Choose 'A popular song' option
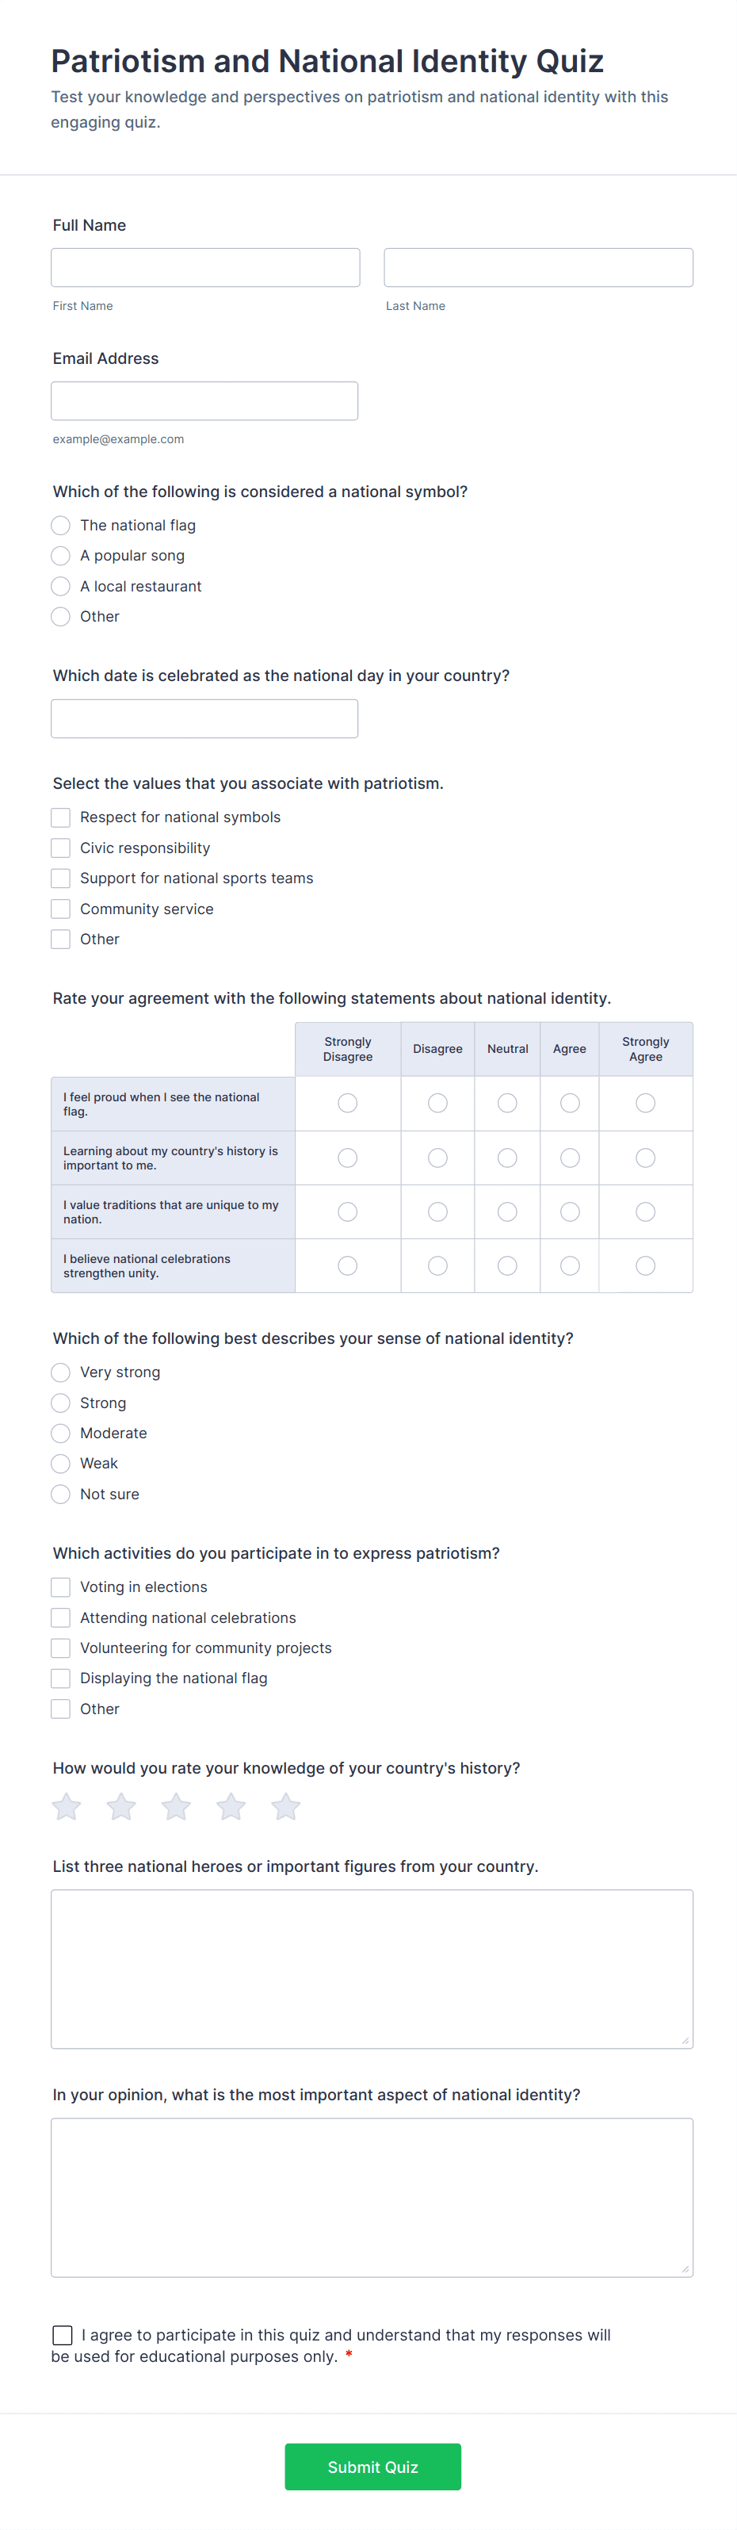This screenshot has width=737, height=2530. (60, 555)
